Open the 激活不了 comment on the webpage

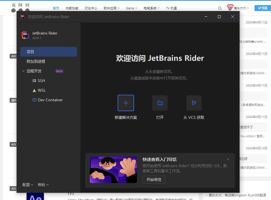click(246, 127)
